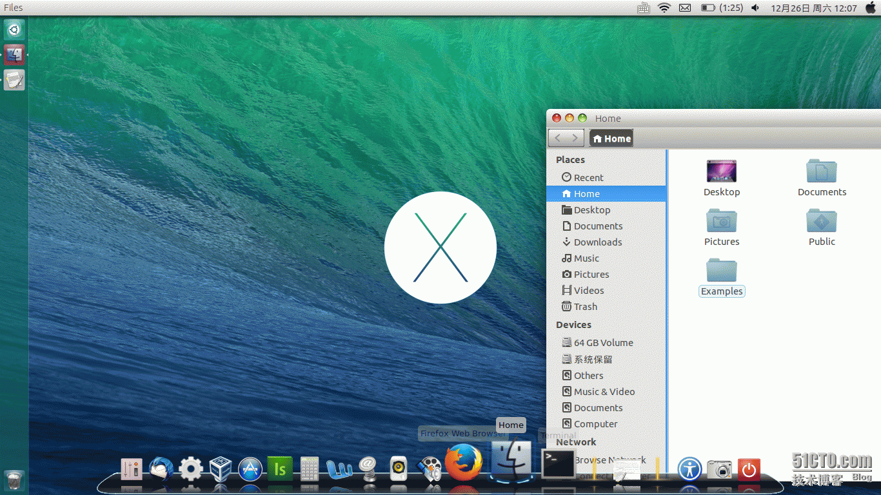Select Computer in the sidebar
Image resolution: width=881 pixels, height=495 pixels.
coord(606,423)
